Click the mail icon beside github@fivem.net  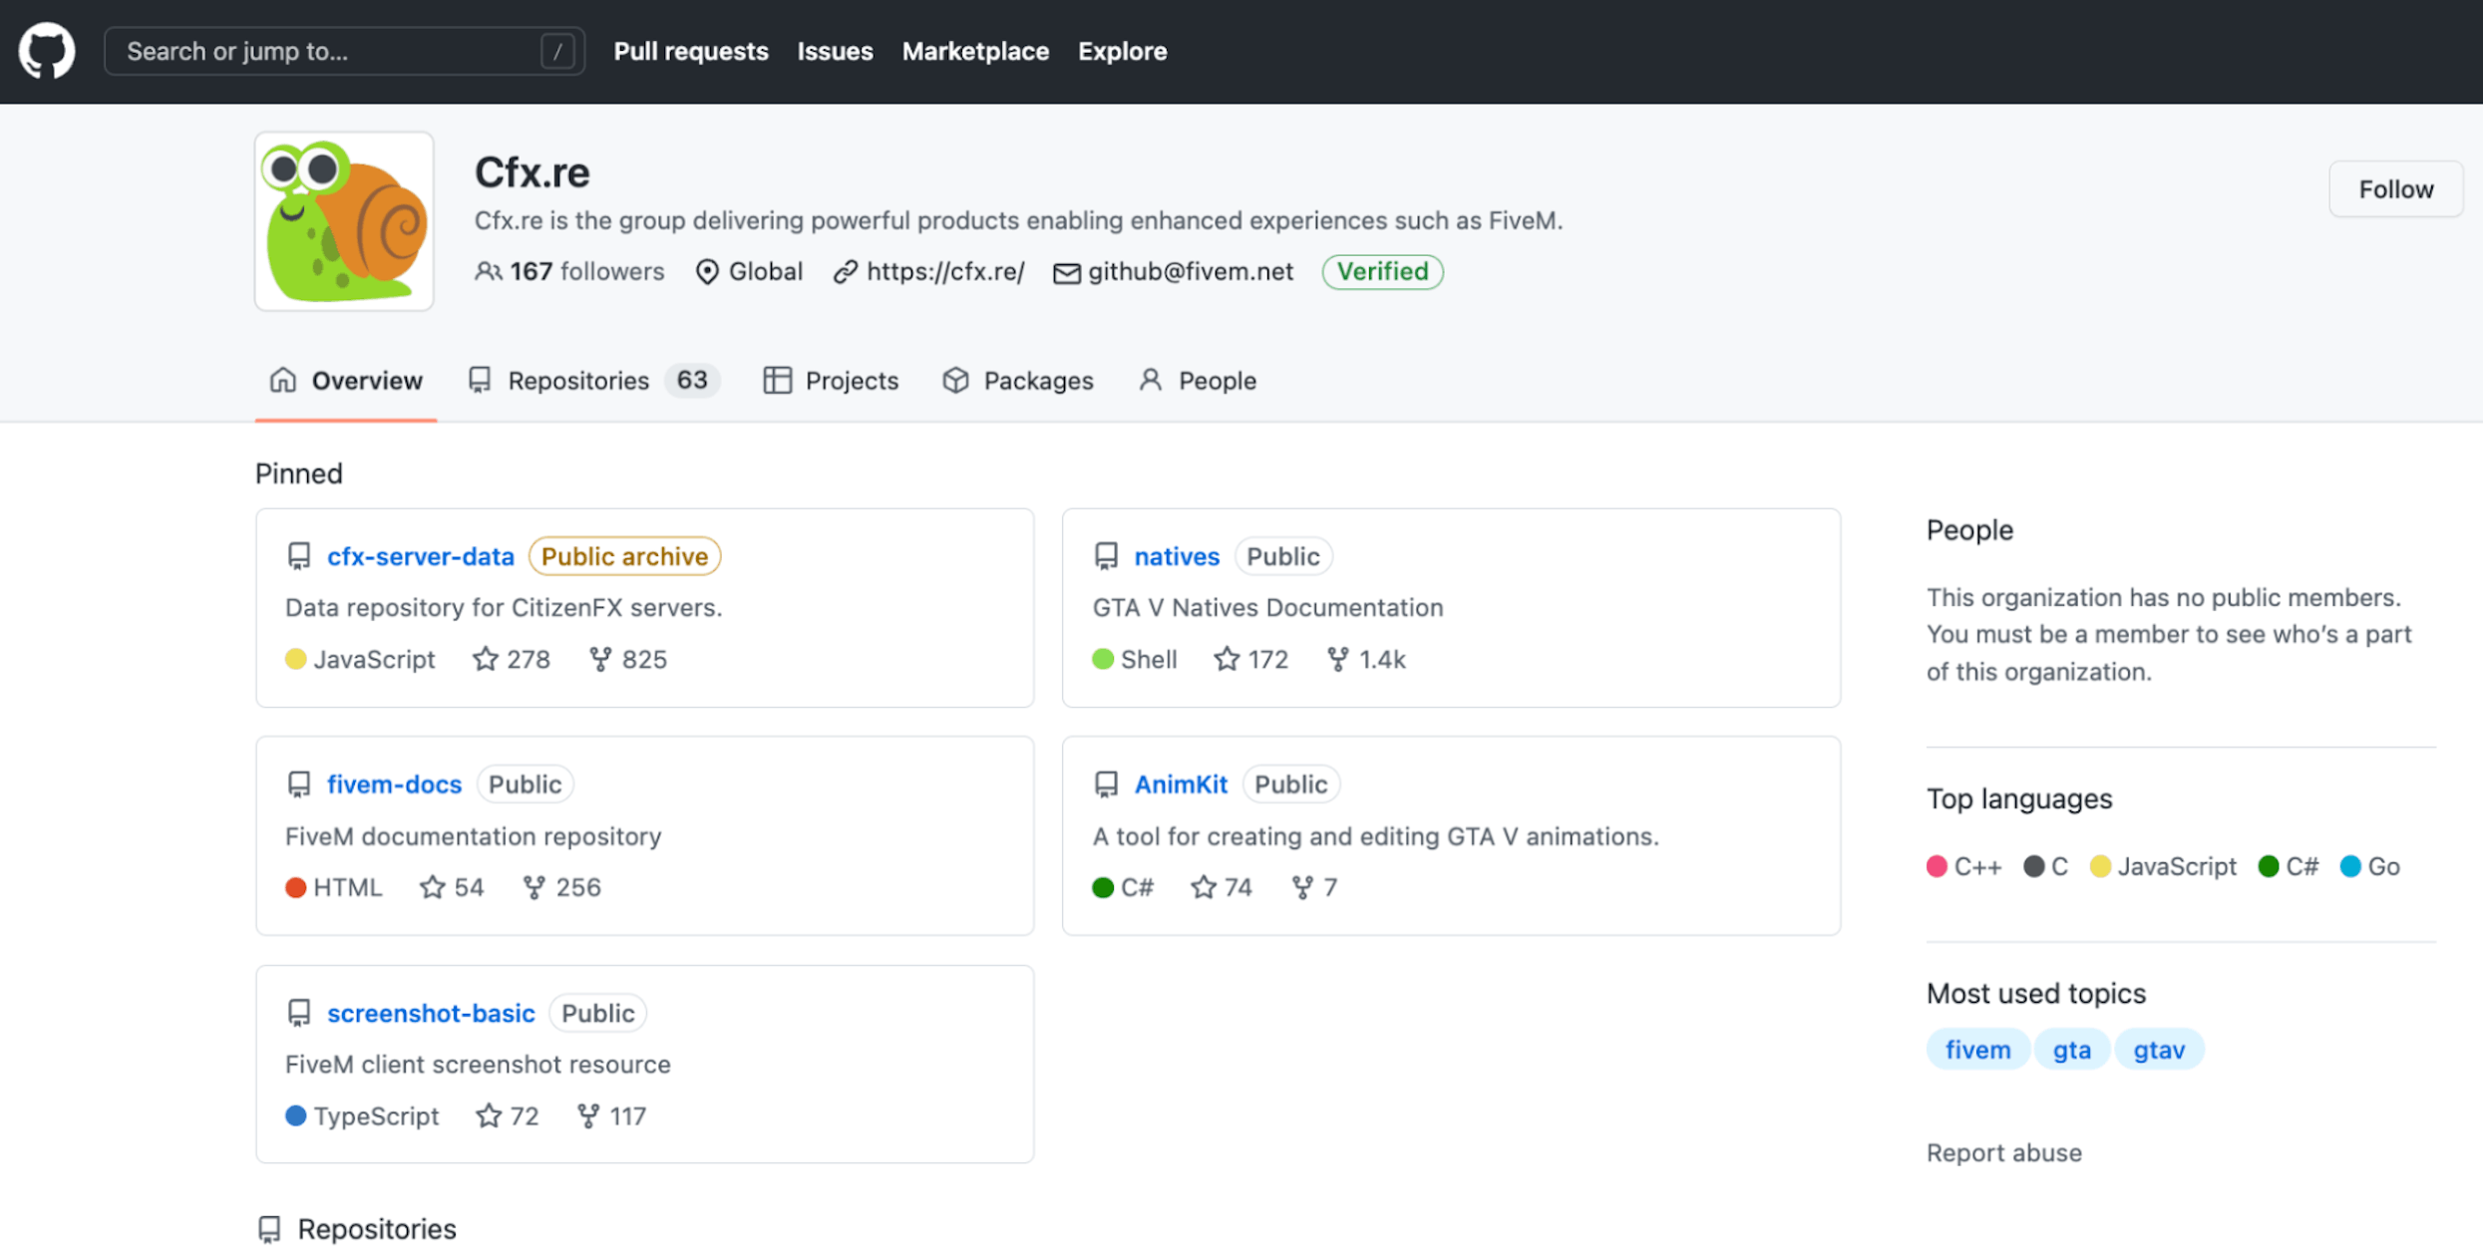coord(1066,272)
